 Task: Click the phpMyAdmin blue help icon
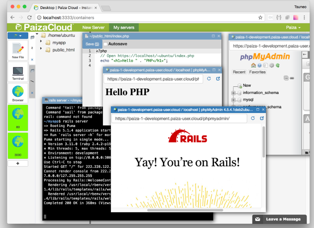coord(260,66)
